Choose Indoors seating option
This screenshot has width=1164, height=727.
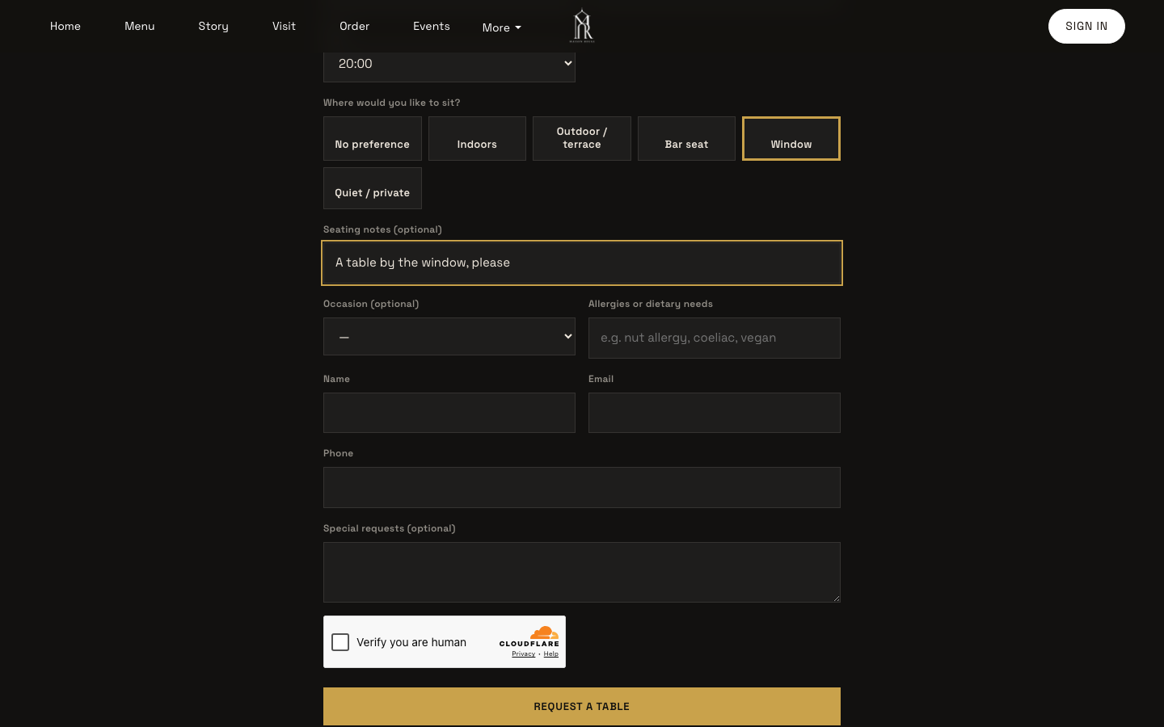point(477,139)
